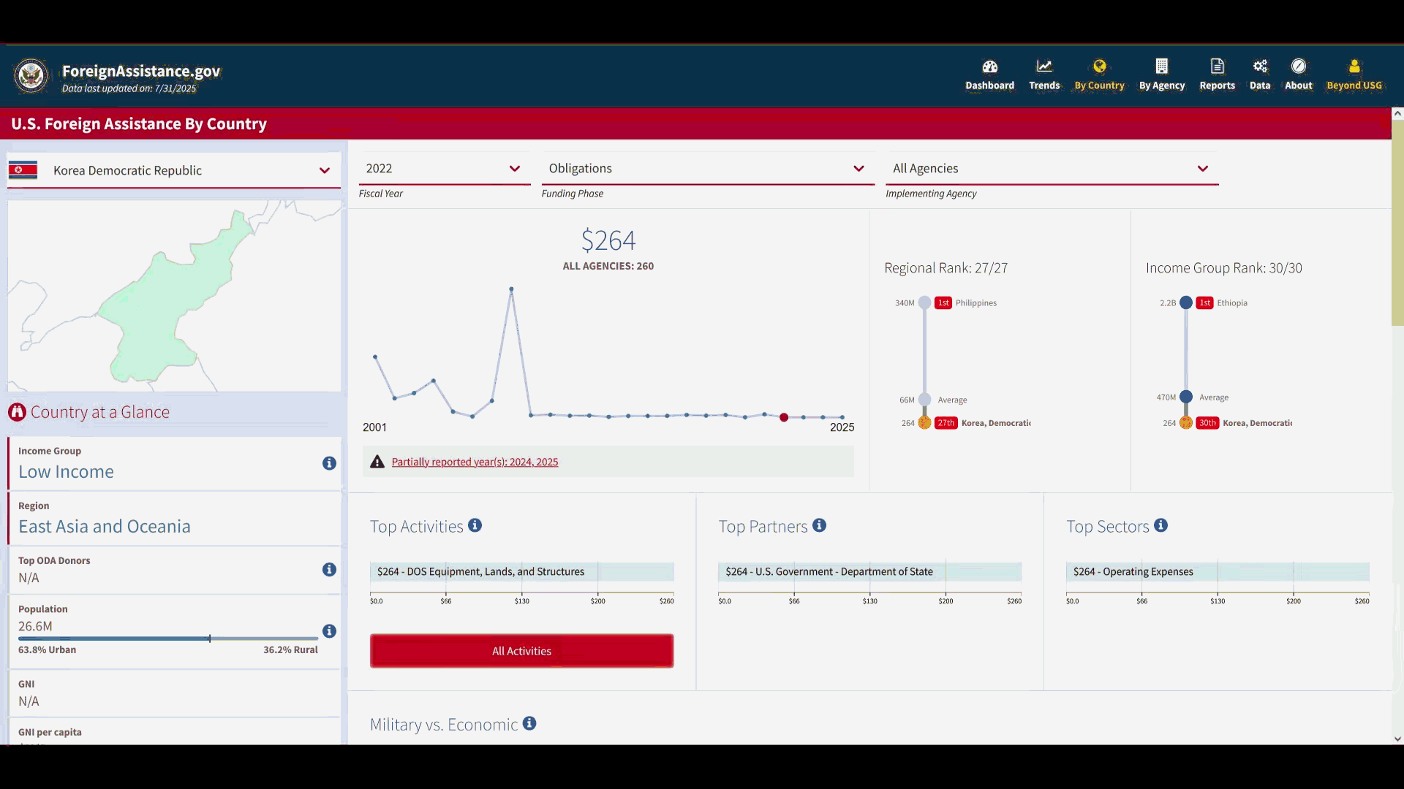Open the By Agency building icon
Screen dimensions: 1404x789
click(1161, 66)
